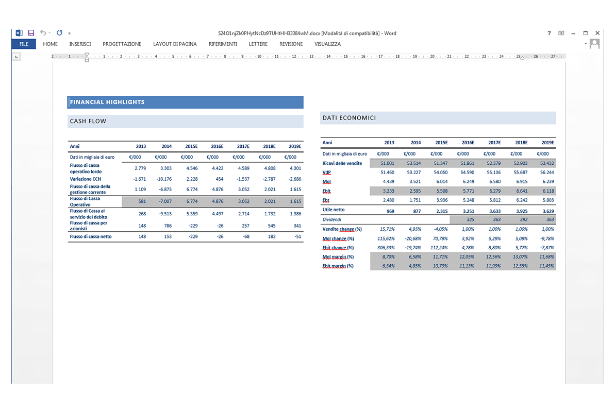Save the document with the floppy icon
The width and height of the screenshot is (615, 412).
31,33
